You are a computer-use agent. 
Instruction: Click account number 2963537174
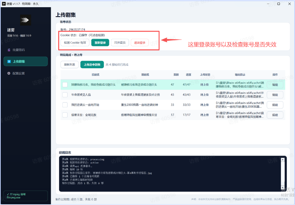pyautogui.click(x=77, y=29)
